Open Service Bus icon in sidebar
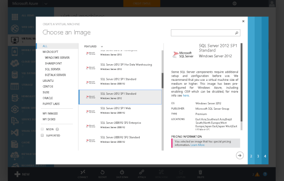284x181 pixels. pyautogui.click(x=15, y=121)
